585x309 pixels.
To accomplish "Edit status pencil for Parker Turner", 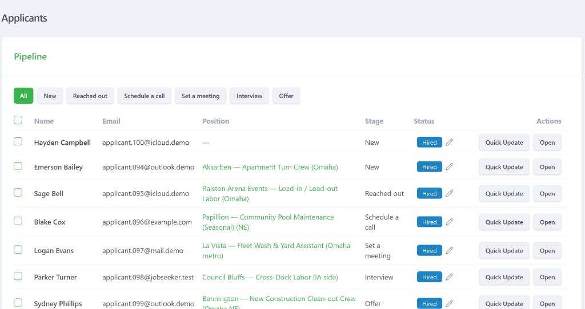I will tap(450, 277).
